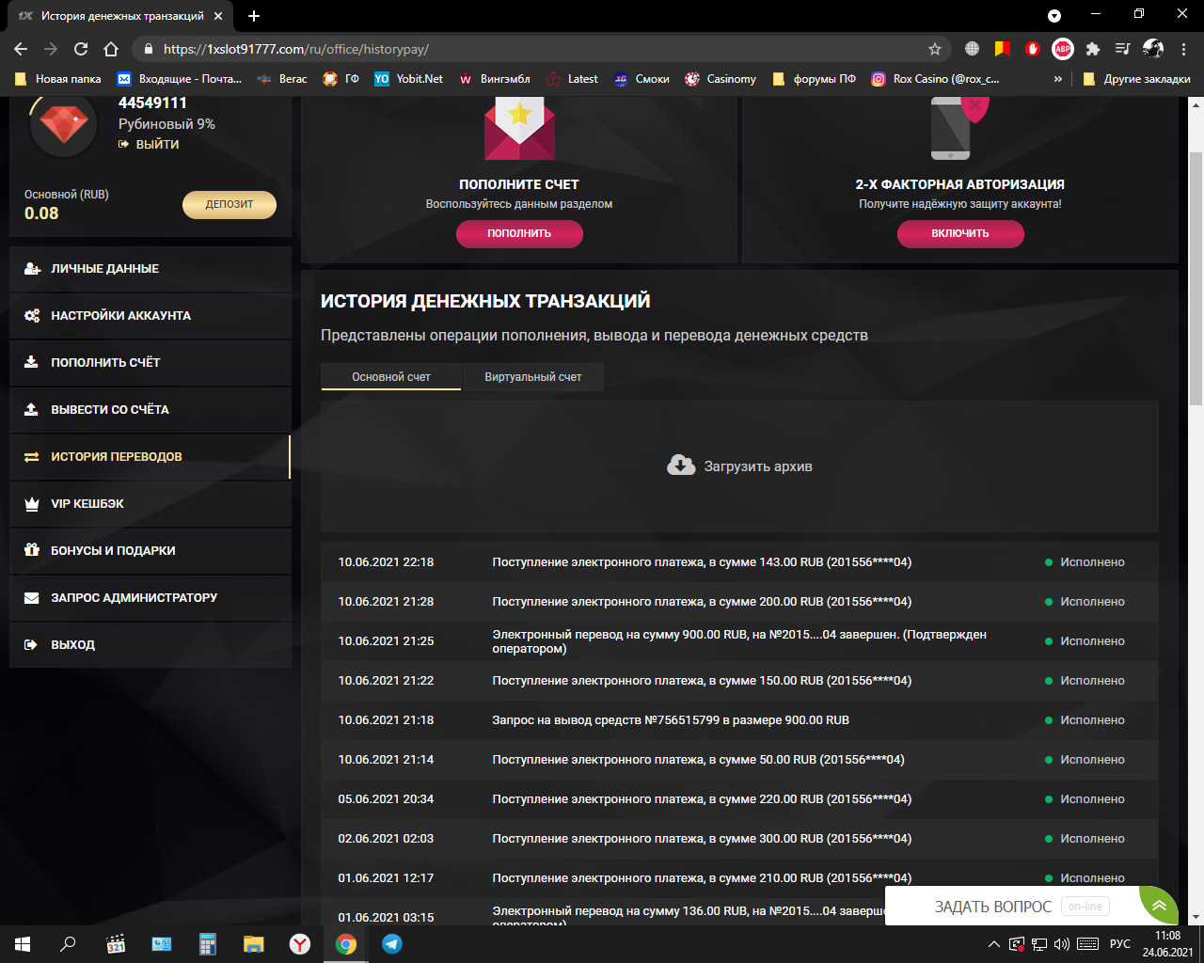Click the Chrome profile avatar
1204x963 pixels.
point(1153,49)
